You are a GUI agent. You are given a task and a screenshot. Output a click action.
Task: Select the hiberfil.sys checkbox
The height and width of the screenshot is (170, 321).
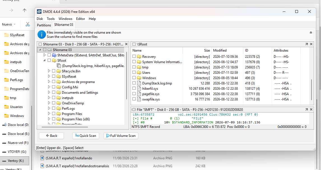coord(134,88)
